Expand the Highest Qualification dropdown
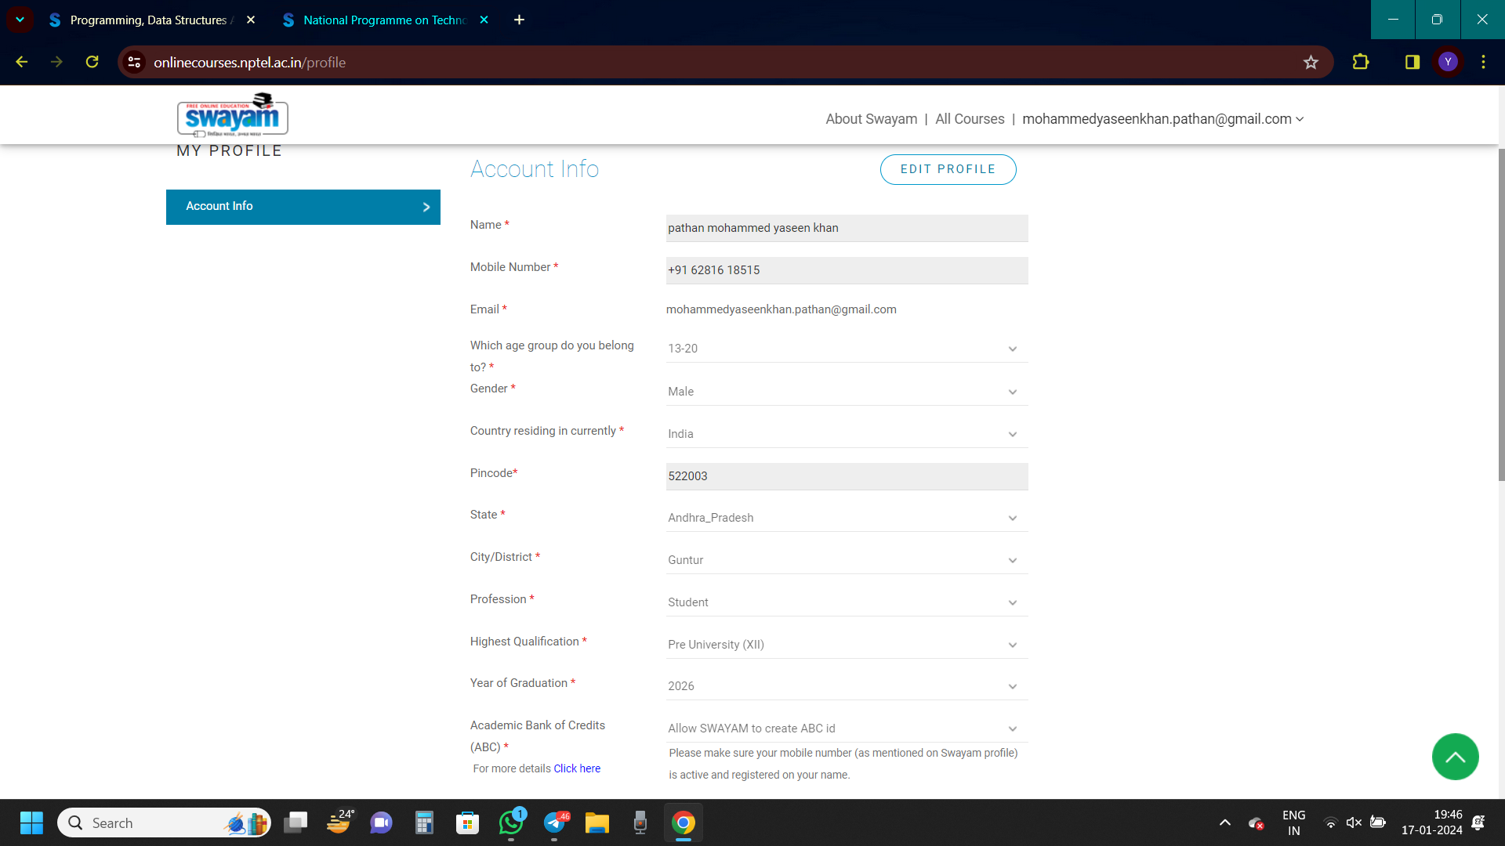The image size is (1505, 846). (x=847, y=645)
